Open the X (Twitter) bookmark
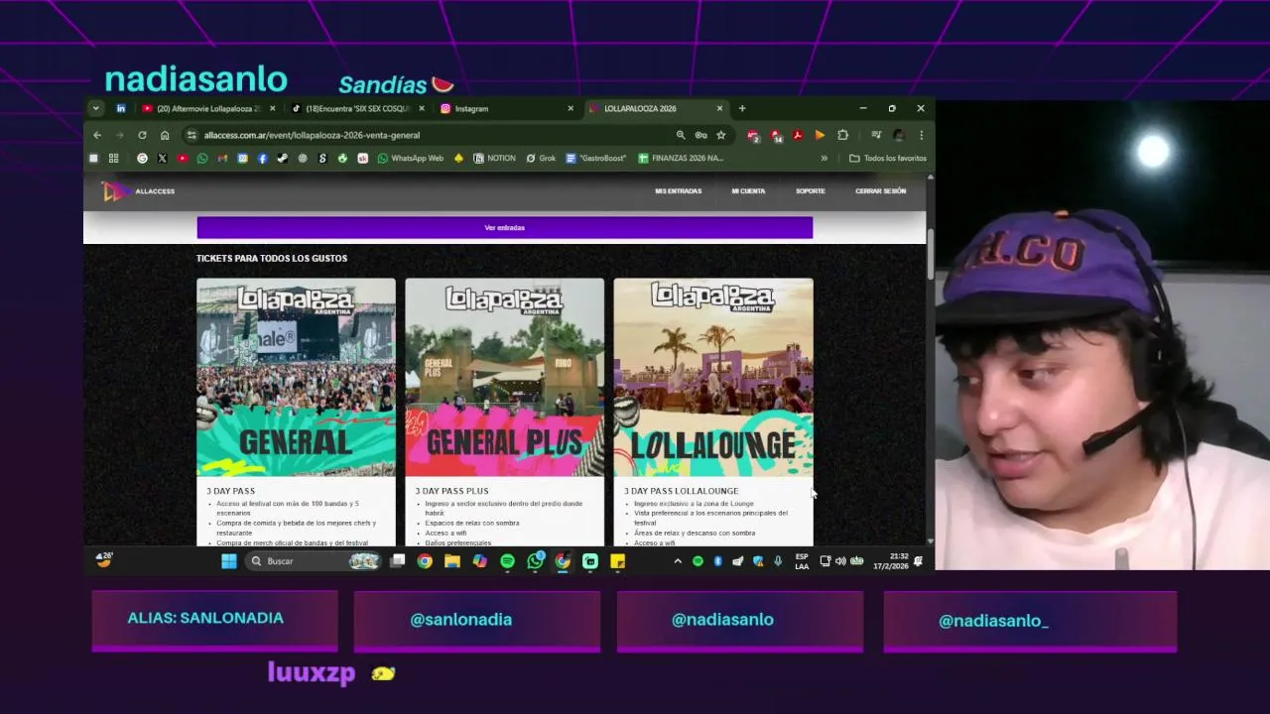The height and width of the screenshot is (714, 1270). pyautogui.click(x=162, y=158)
